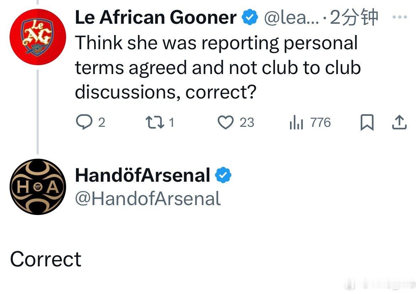This screenshot has width=419, height=294.
Task: Click Le African Gooner display name
Action: point(156,17)
